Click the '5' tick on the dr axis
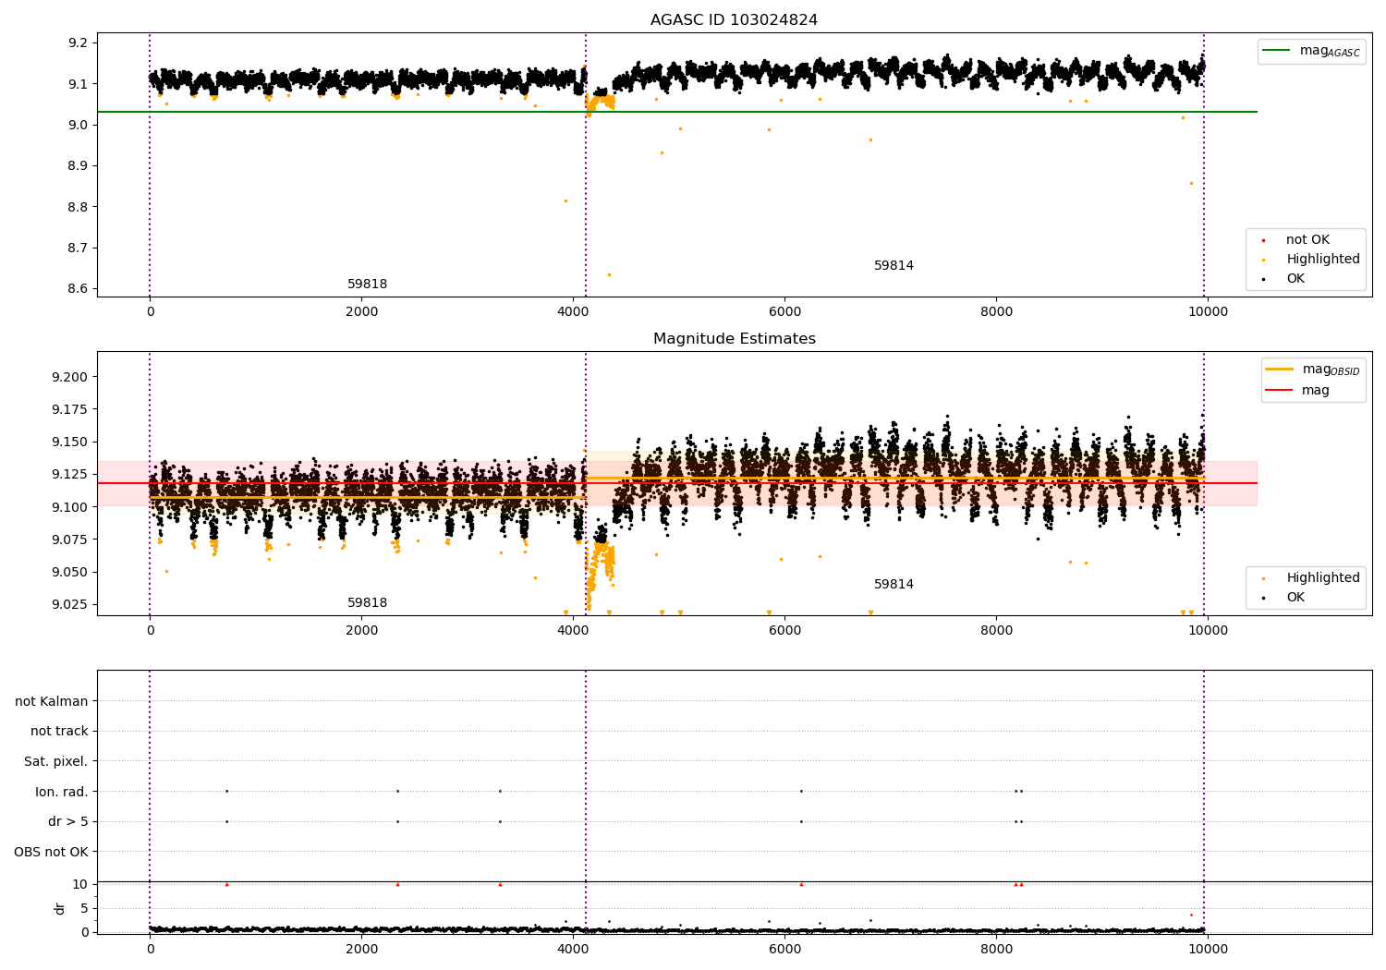Viewport: 1386px width, 970px height. [84, 909]
